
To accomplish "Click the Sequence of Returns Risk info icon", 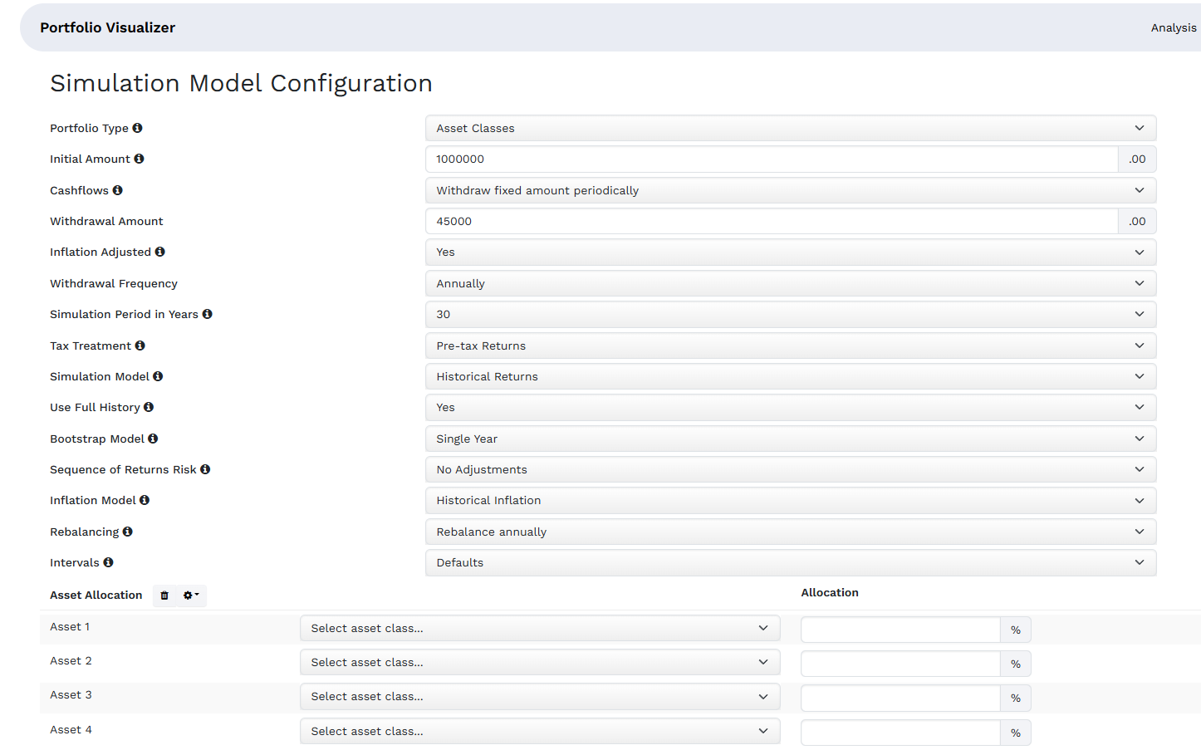I will point(205,469).
